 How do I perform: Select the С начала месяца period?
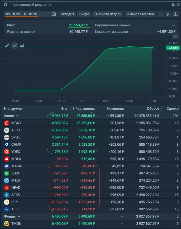pos(140,14)
